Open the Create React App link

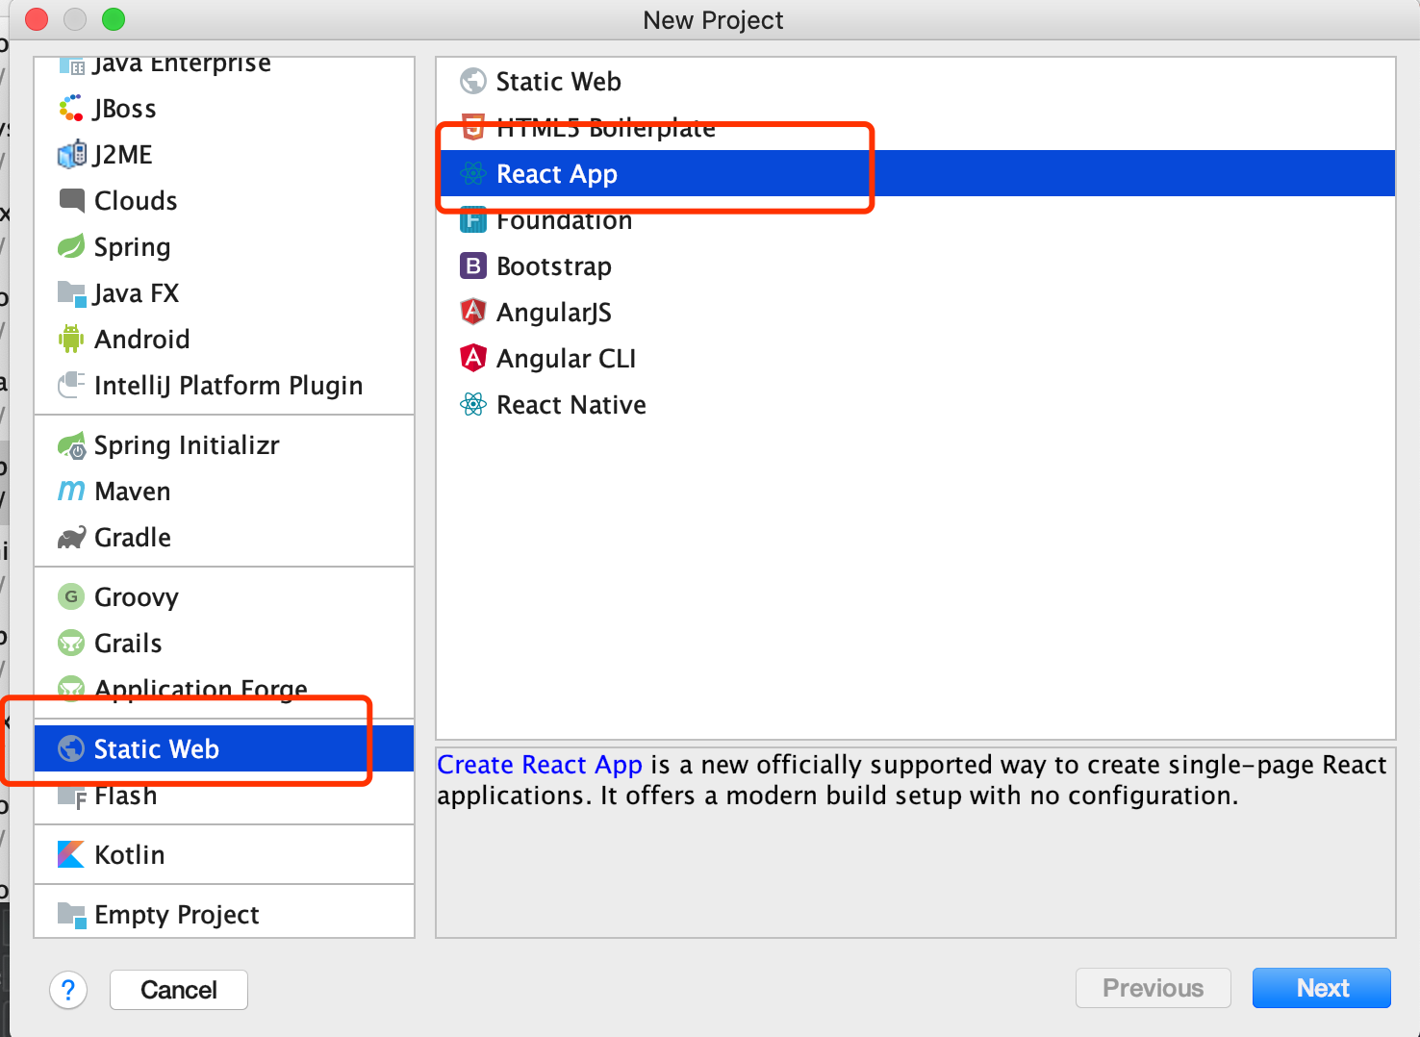(x=539, y=765)
